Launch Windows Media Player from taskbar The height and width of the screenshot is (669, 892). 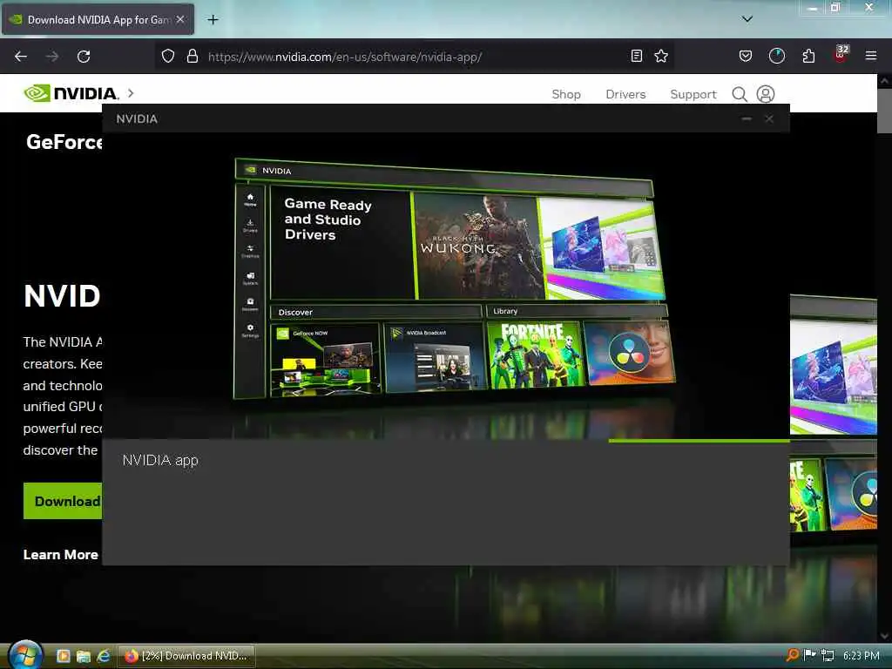tap(63, 656)
